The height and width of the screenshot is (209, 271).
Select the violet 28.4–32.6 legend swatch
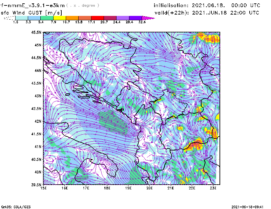click(135, 18)
